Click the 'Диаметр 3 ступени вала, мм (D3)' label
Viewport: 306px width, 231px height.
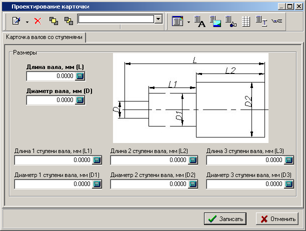[x=249, y=175]
